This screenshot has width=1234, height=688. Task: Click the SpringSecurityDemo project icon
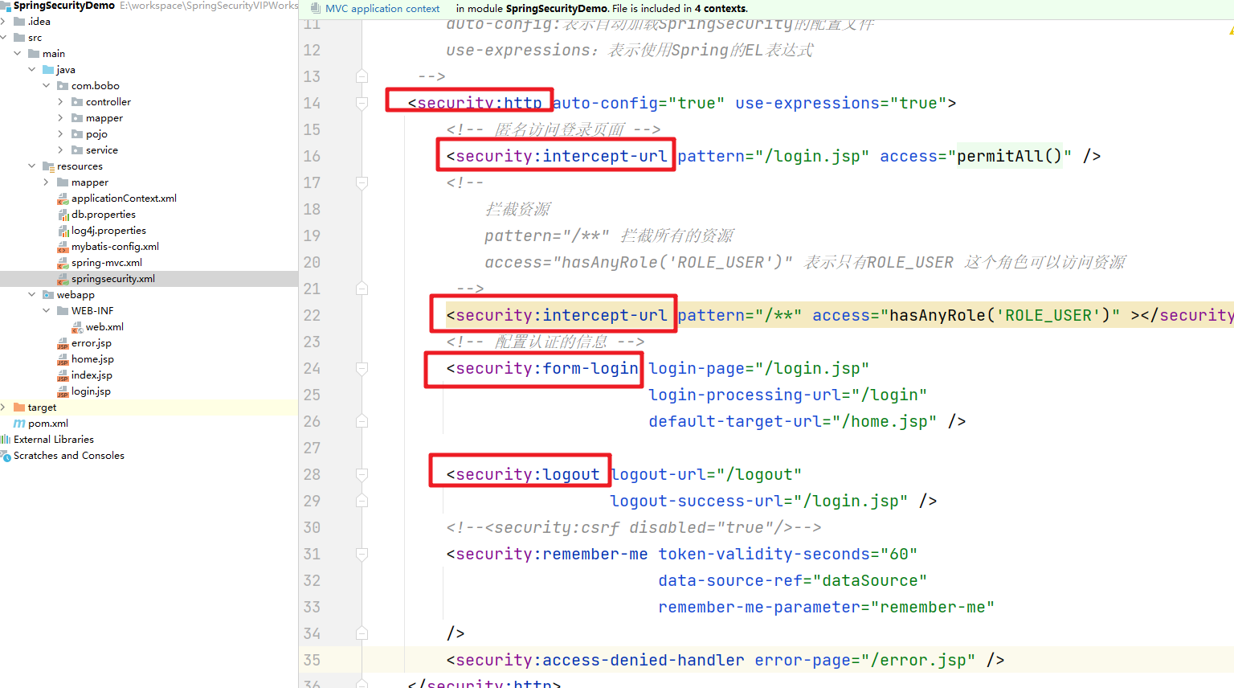point(6,6)
